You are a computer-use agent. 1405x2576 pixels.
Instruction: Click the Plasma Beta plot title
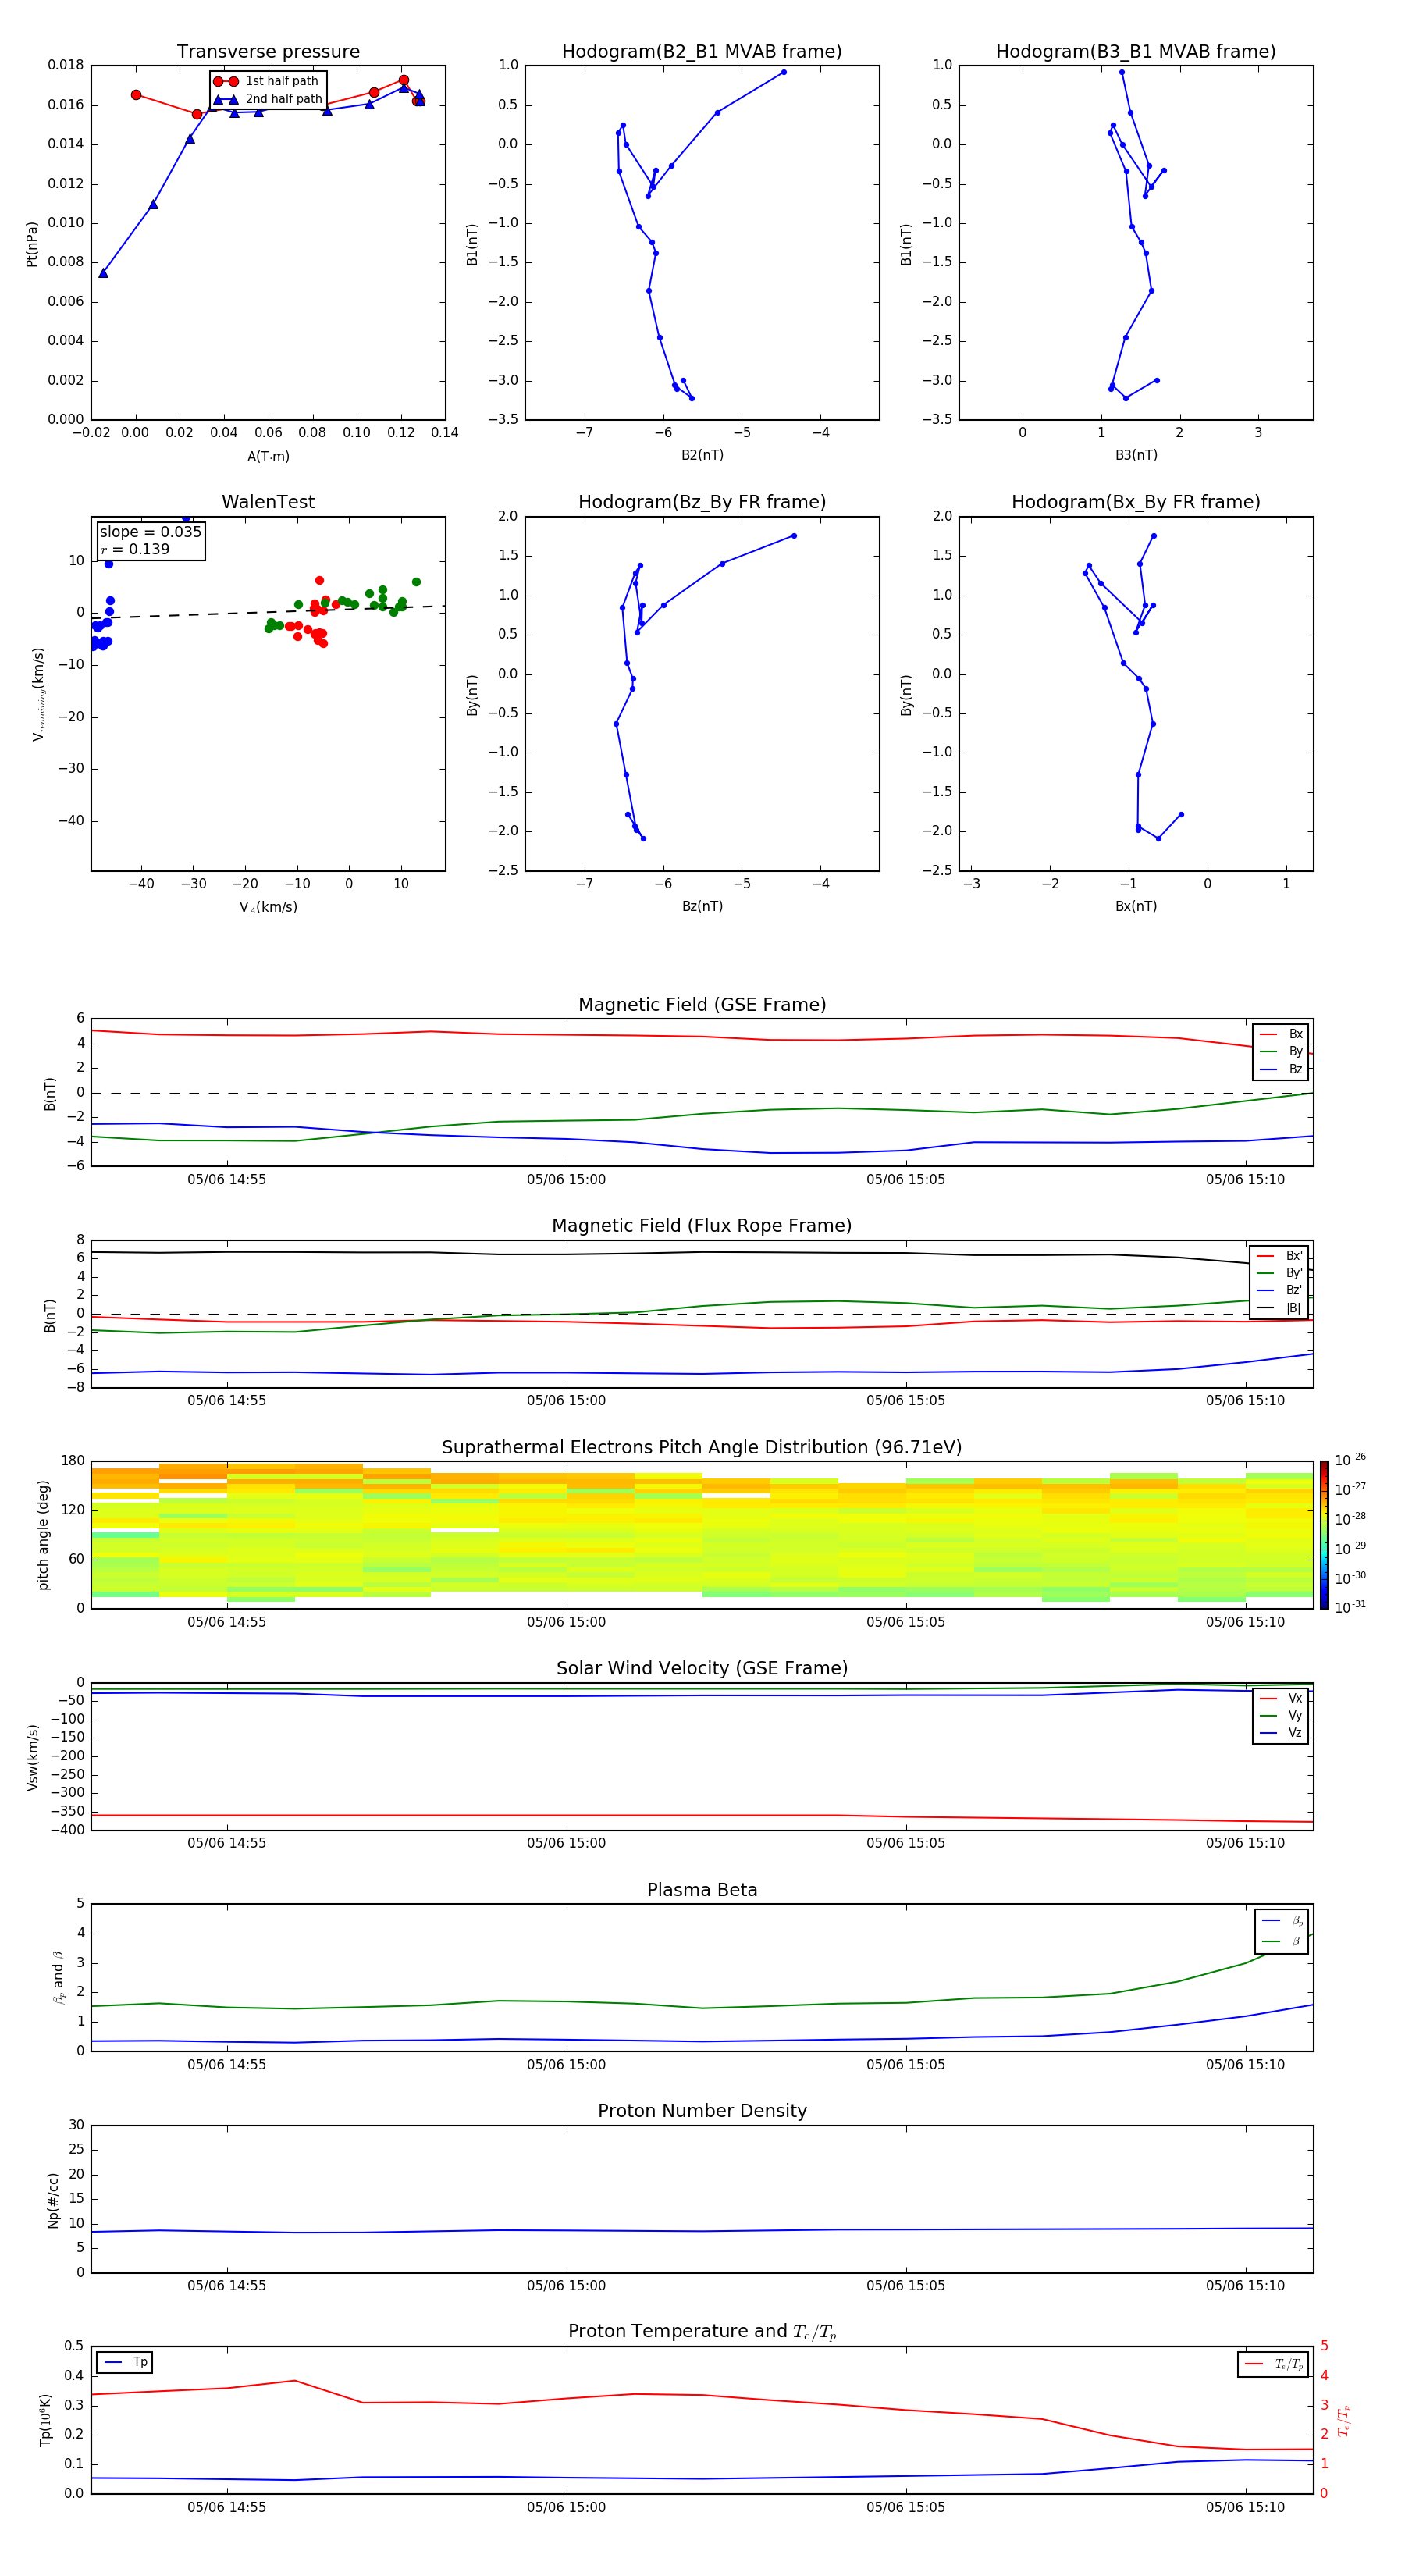(x=702, y=1890)
